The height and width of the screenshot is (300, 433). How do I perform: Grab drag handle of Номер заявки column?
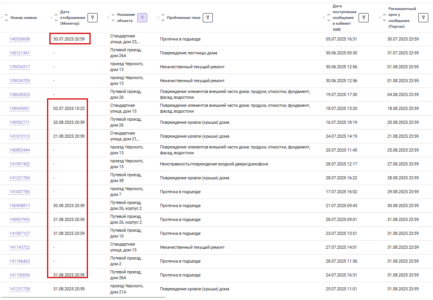pyautogui.click(x=2, y=18)
